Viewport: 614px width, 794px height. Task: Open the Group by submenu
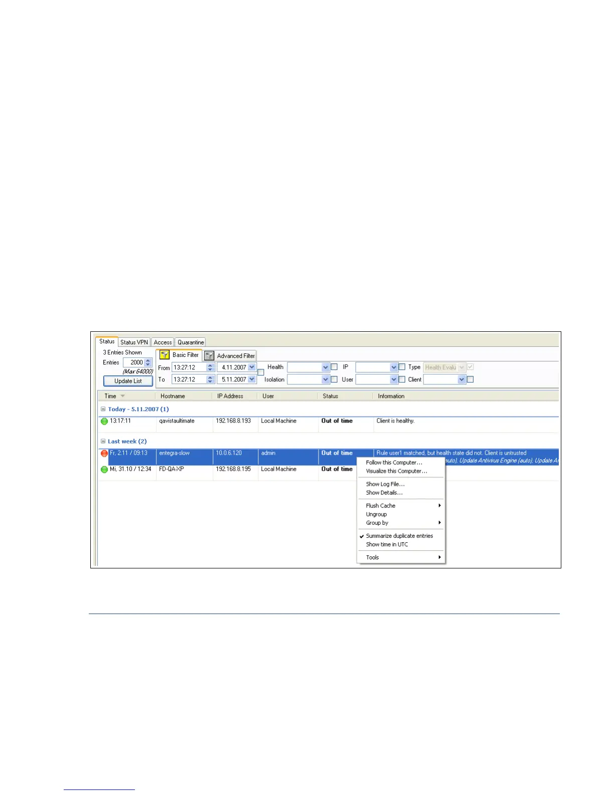401,523
